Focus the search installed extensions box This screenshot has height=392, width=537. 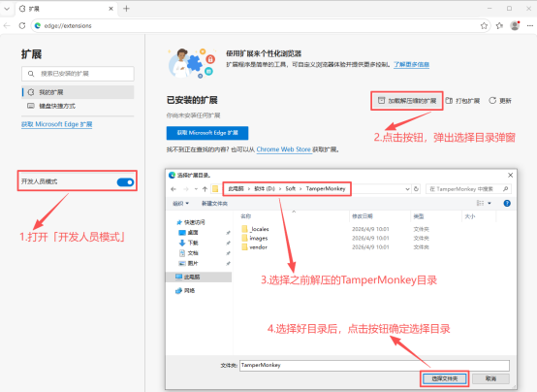pos(78,74)
